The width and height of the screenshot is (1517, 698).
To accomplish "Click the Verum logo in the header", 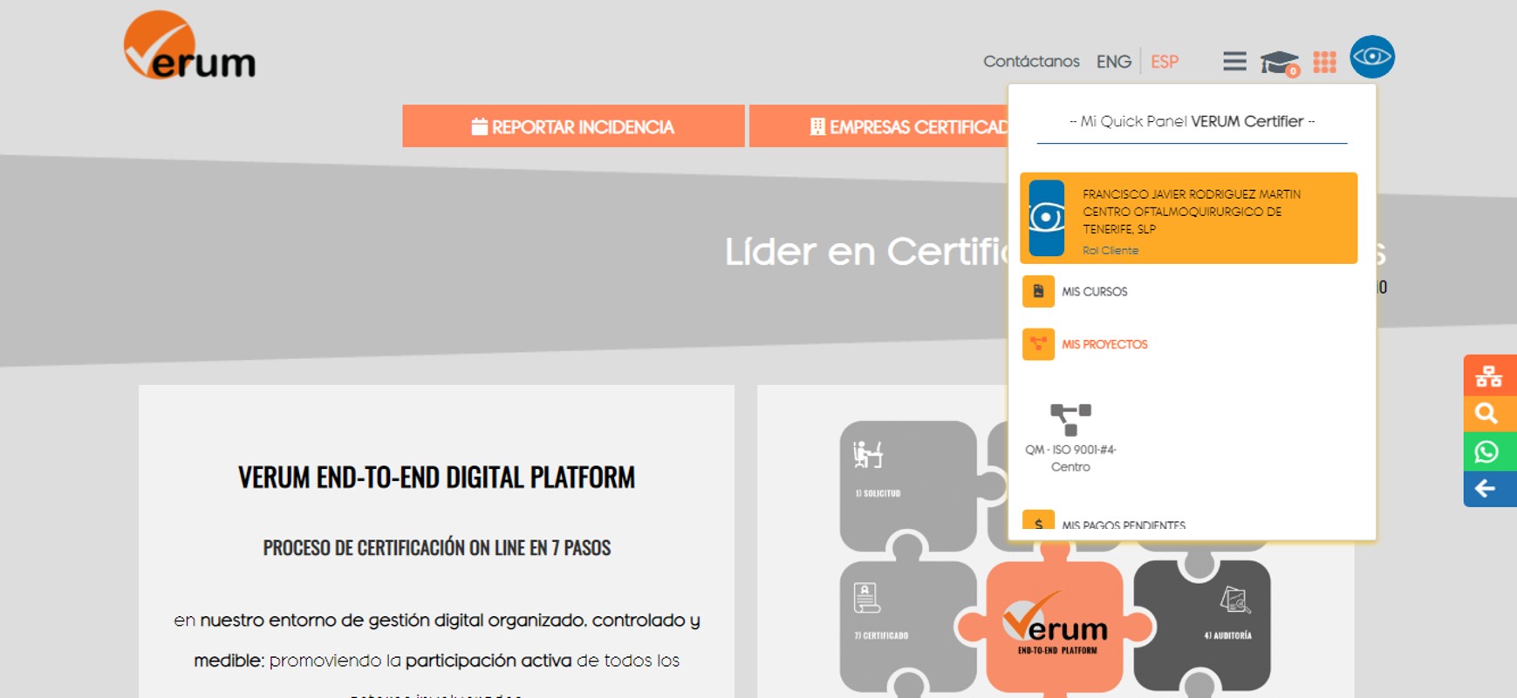I will coord(189,46).
